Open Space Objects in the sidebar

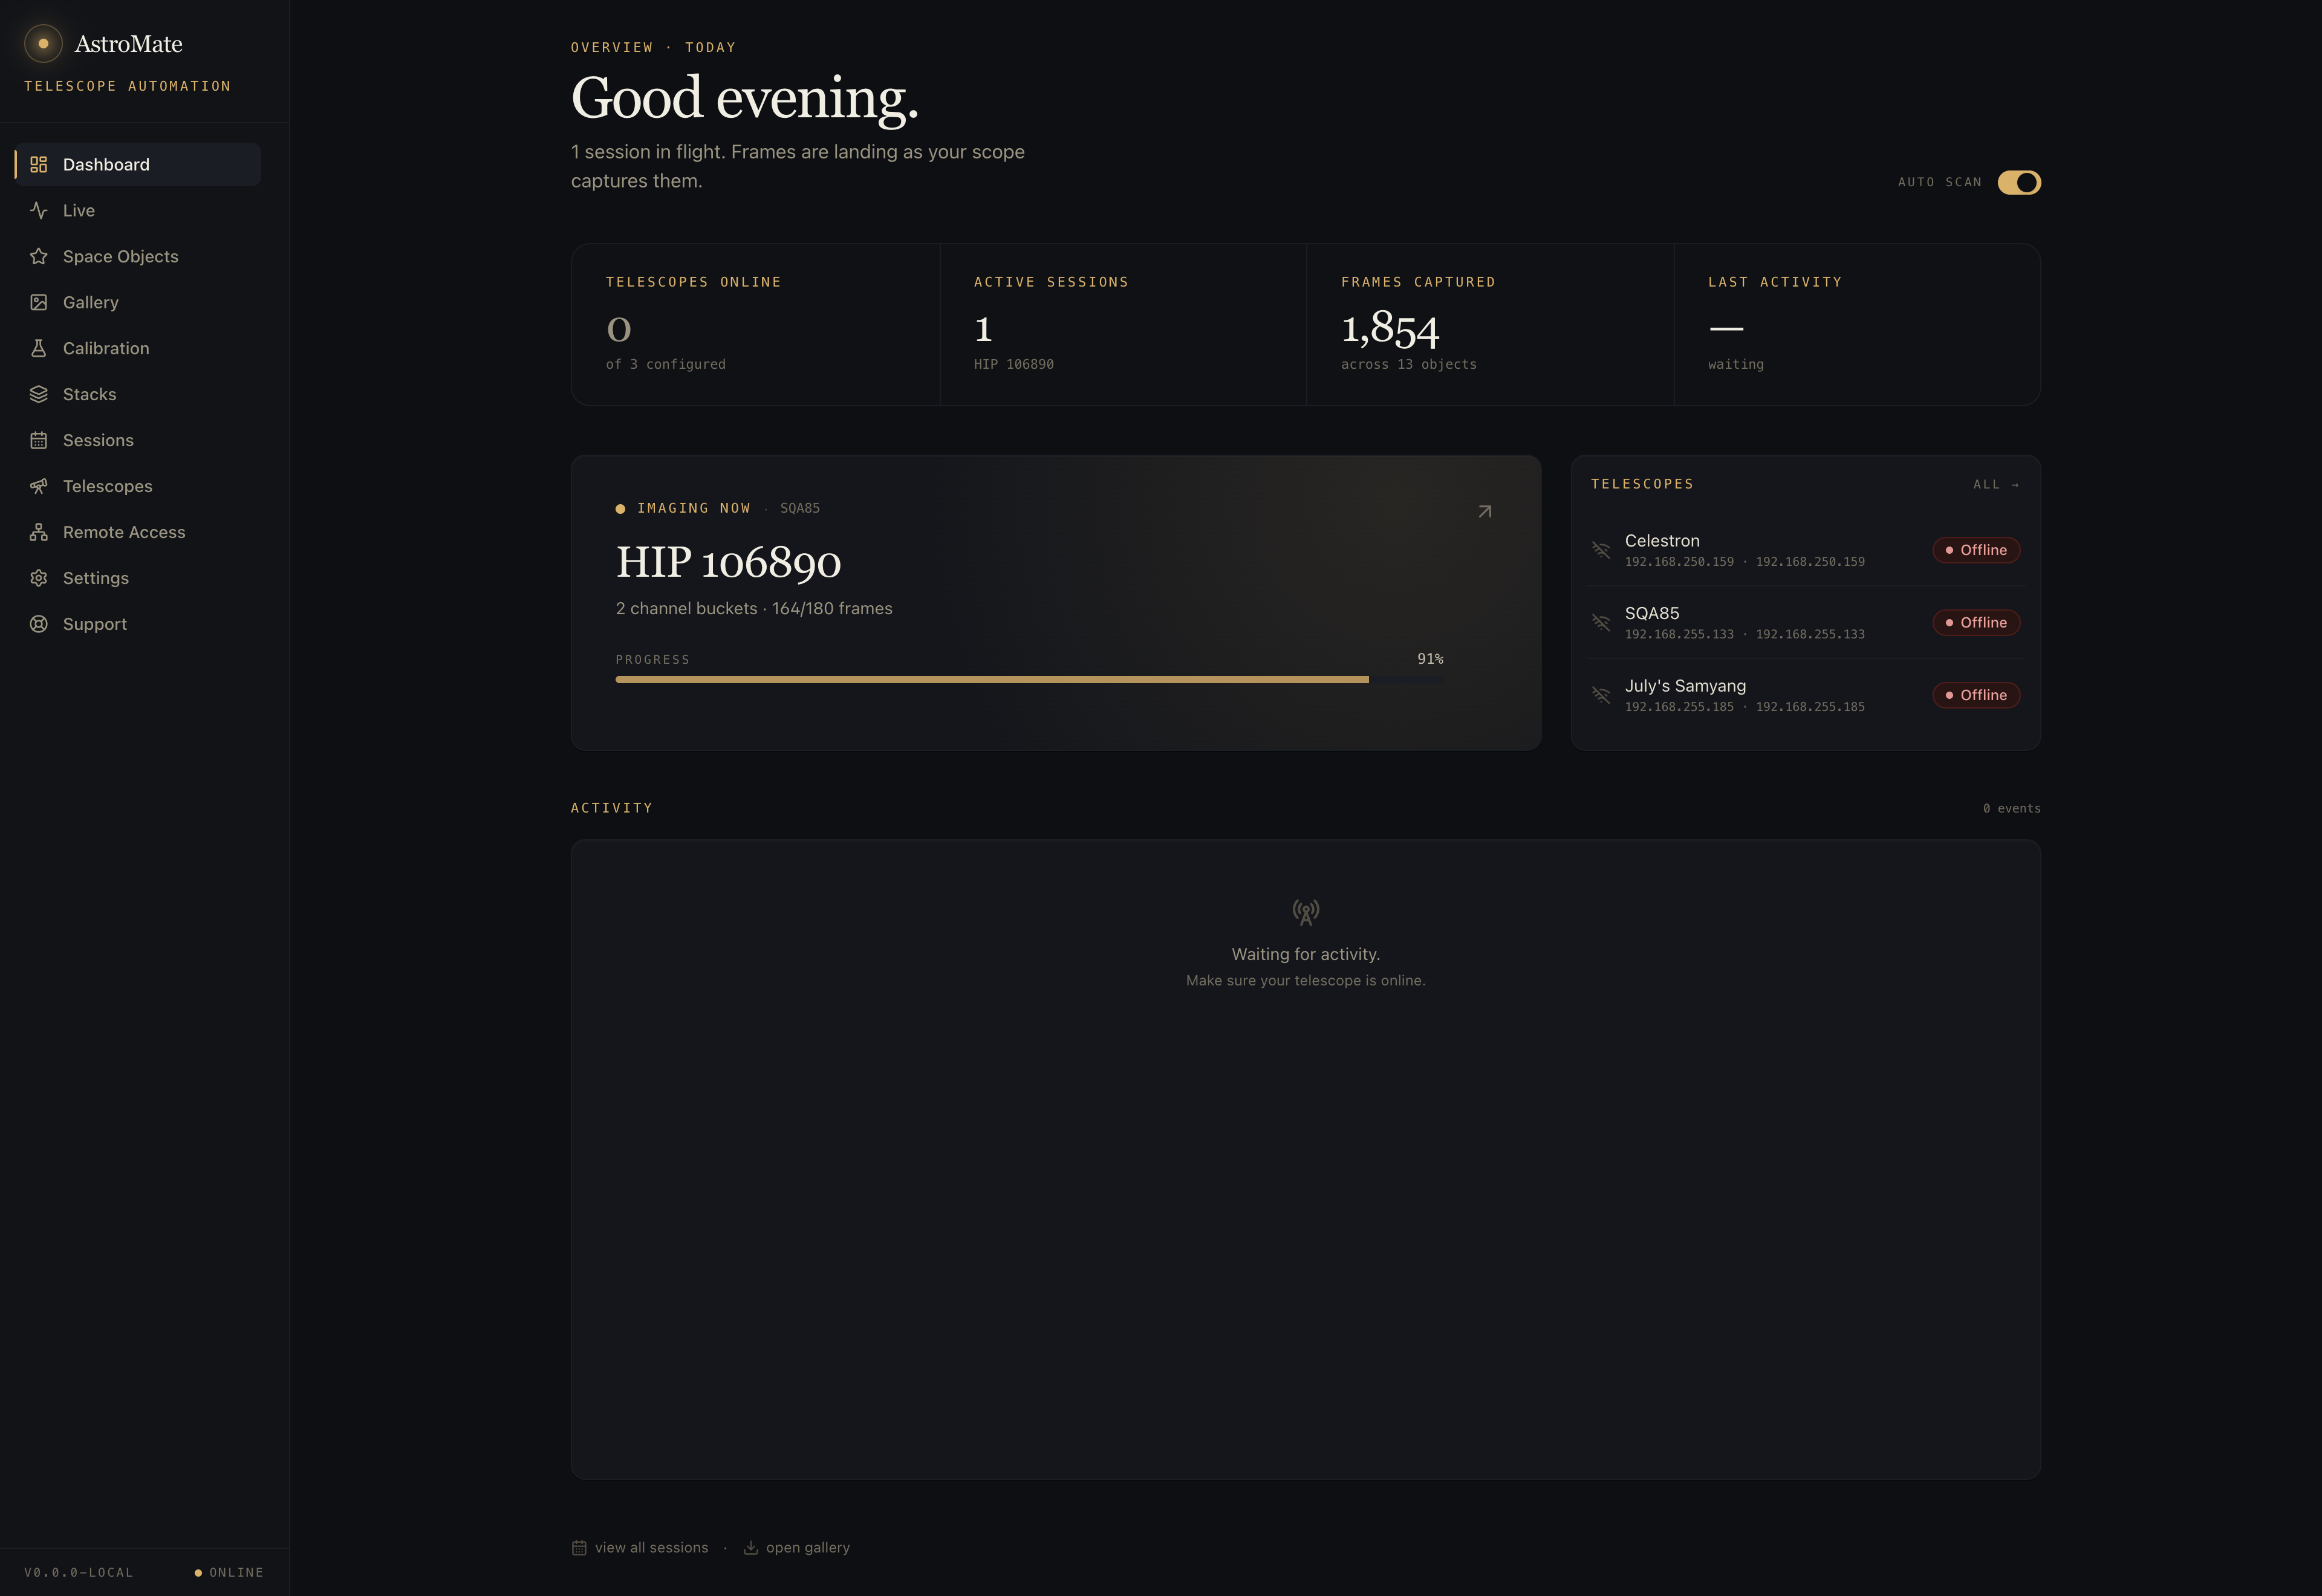138,256
